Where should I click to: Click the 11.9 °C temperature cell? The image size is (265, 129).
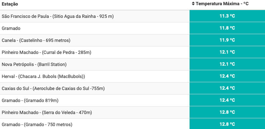[x=227, y=40]
